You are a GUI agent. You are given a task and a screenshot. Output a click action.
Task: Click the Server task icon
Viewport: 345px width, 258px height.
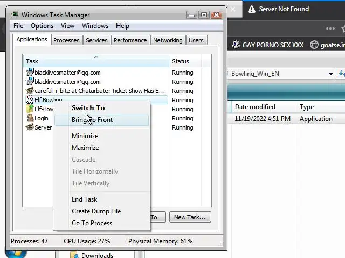[30, 127]
